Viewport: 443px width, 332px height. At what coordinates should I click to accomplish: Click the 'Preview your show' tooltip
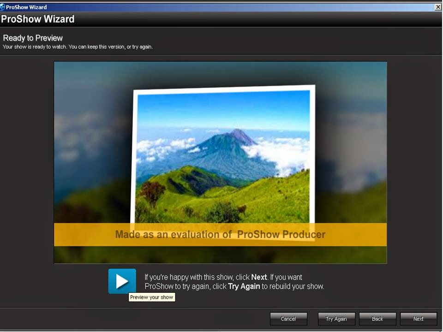tap(152, 297)
